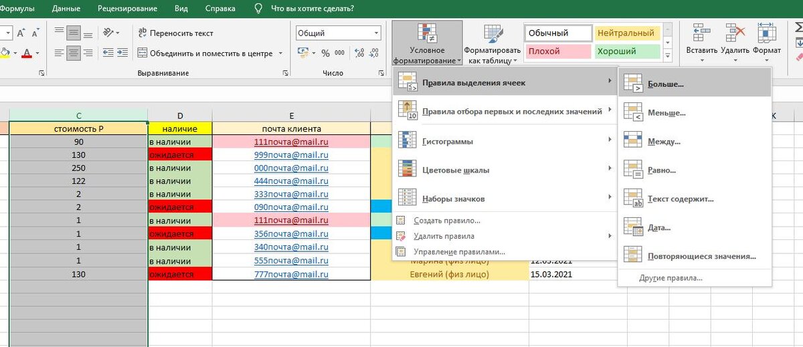Screen dimensions: 803x347
Task: Apply percent style format
Action: pyautogui.click(x=326, y=53)
